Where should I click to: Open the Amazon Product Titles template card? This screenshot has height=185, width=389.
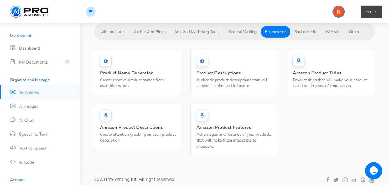[331, 72]
